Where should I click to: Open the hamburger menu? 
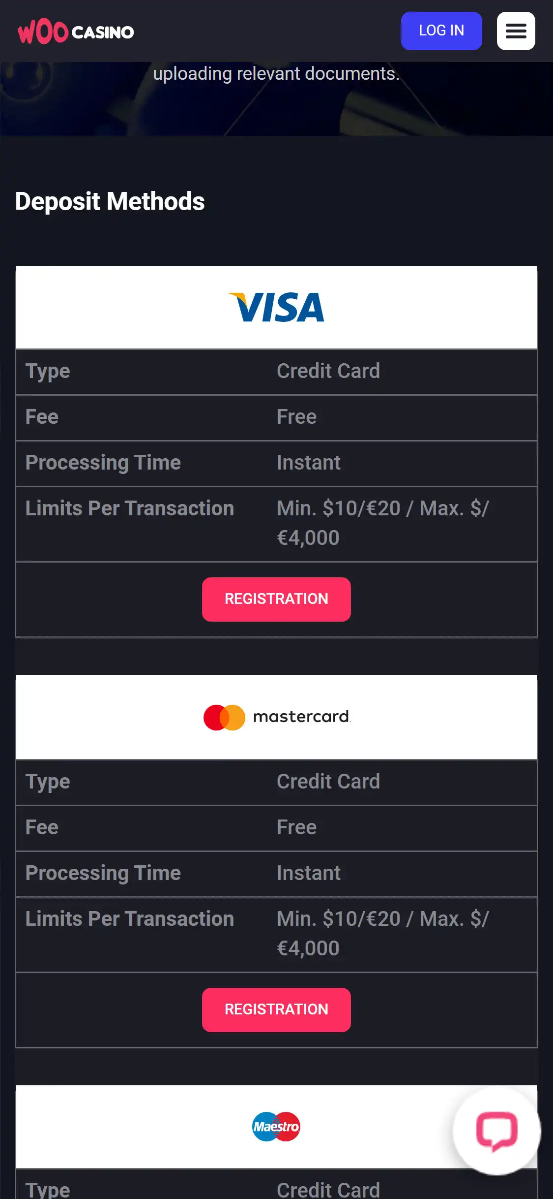tap(516, 31)
